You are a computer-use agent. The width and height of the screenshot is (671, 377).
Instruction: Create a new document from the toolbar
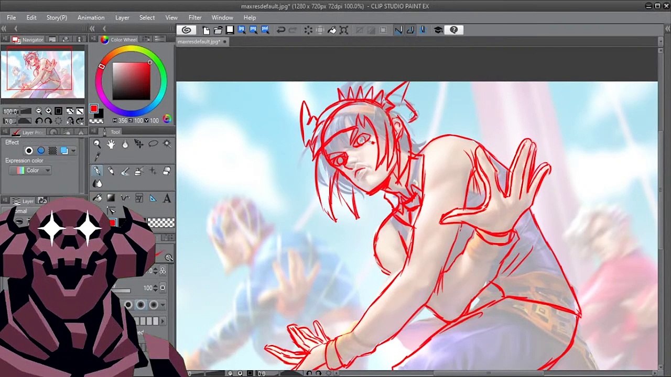click(x=206, y=30)
